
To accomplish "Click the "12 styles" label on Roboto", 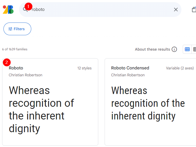I will (84, 68).
